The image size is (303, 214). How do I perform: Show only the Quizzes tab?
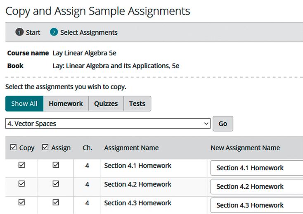coord(106,104)
